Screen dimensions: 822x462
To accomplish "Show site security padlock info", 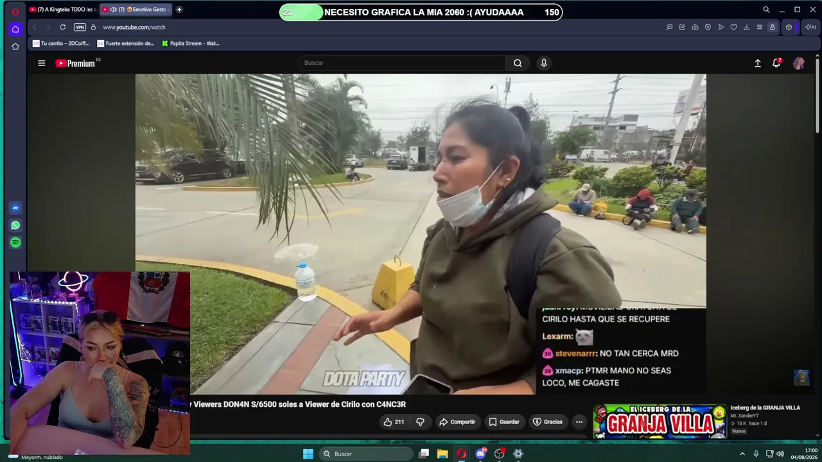I will point(93,27).
